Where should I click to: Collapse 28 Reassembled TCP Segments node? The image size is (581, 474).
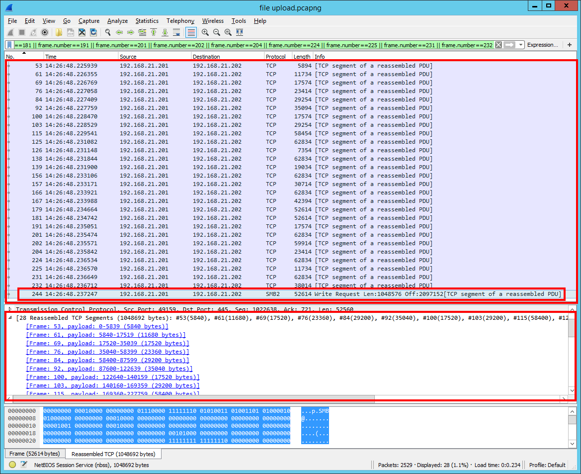[x=10, y=318]
